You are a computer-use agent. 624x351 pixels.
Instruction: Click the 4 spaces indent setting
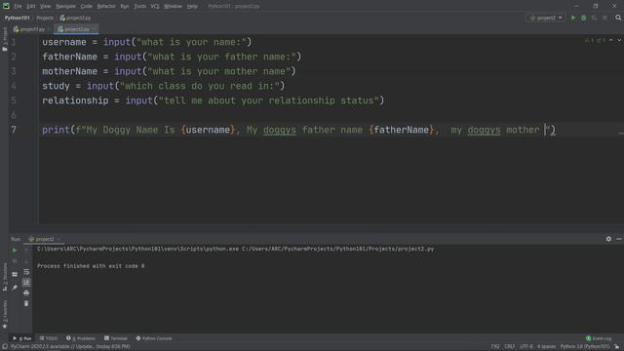pos(546,347)
